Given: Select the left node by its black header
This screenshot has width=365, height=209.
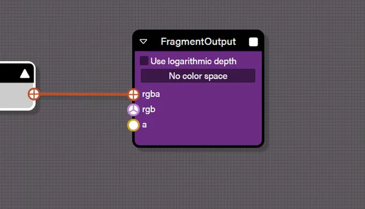Looking at the screenshot, I should click(9, 74).
